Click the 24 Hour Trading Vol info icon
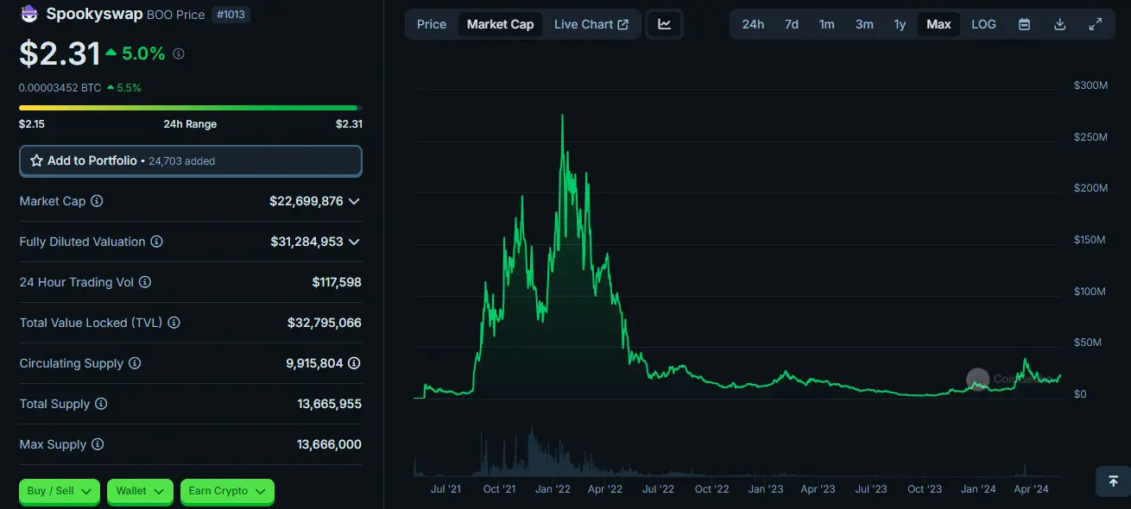The width and height of the screenshot is (1131, 509). point(145,282)
